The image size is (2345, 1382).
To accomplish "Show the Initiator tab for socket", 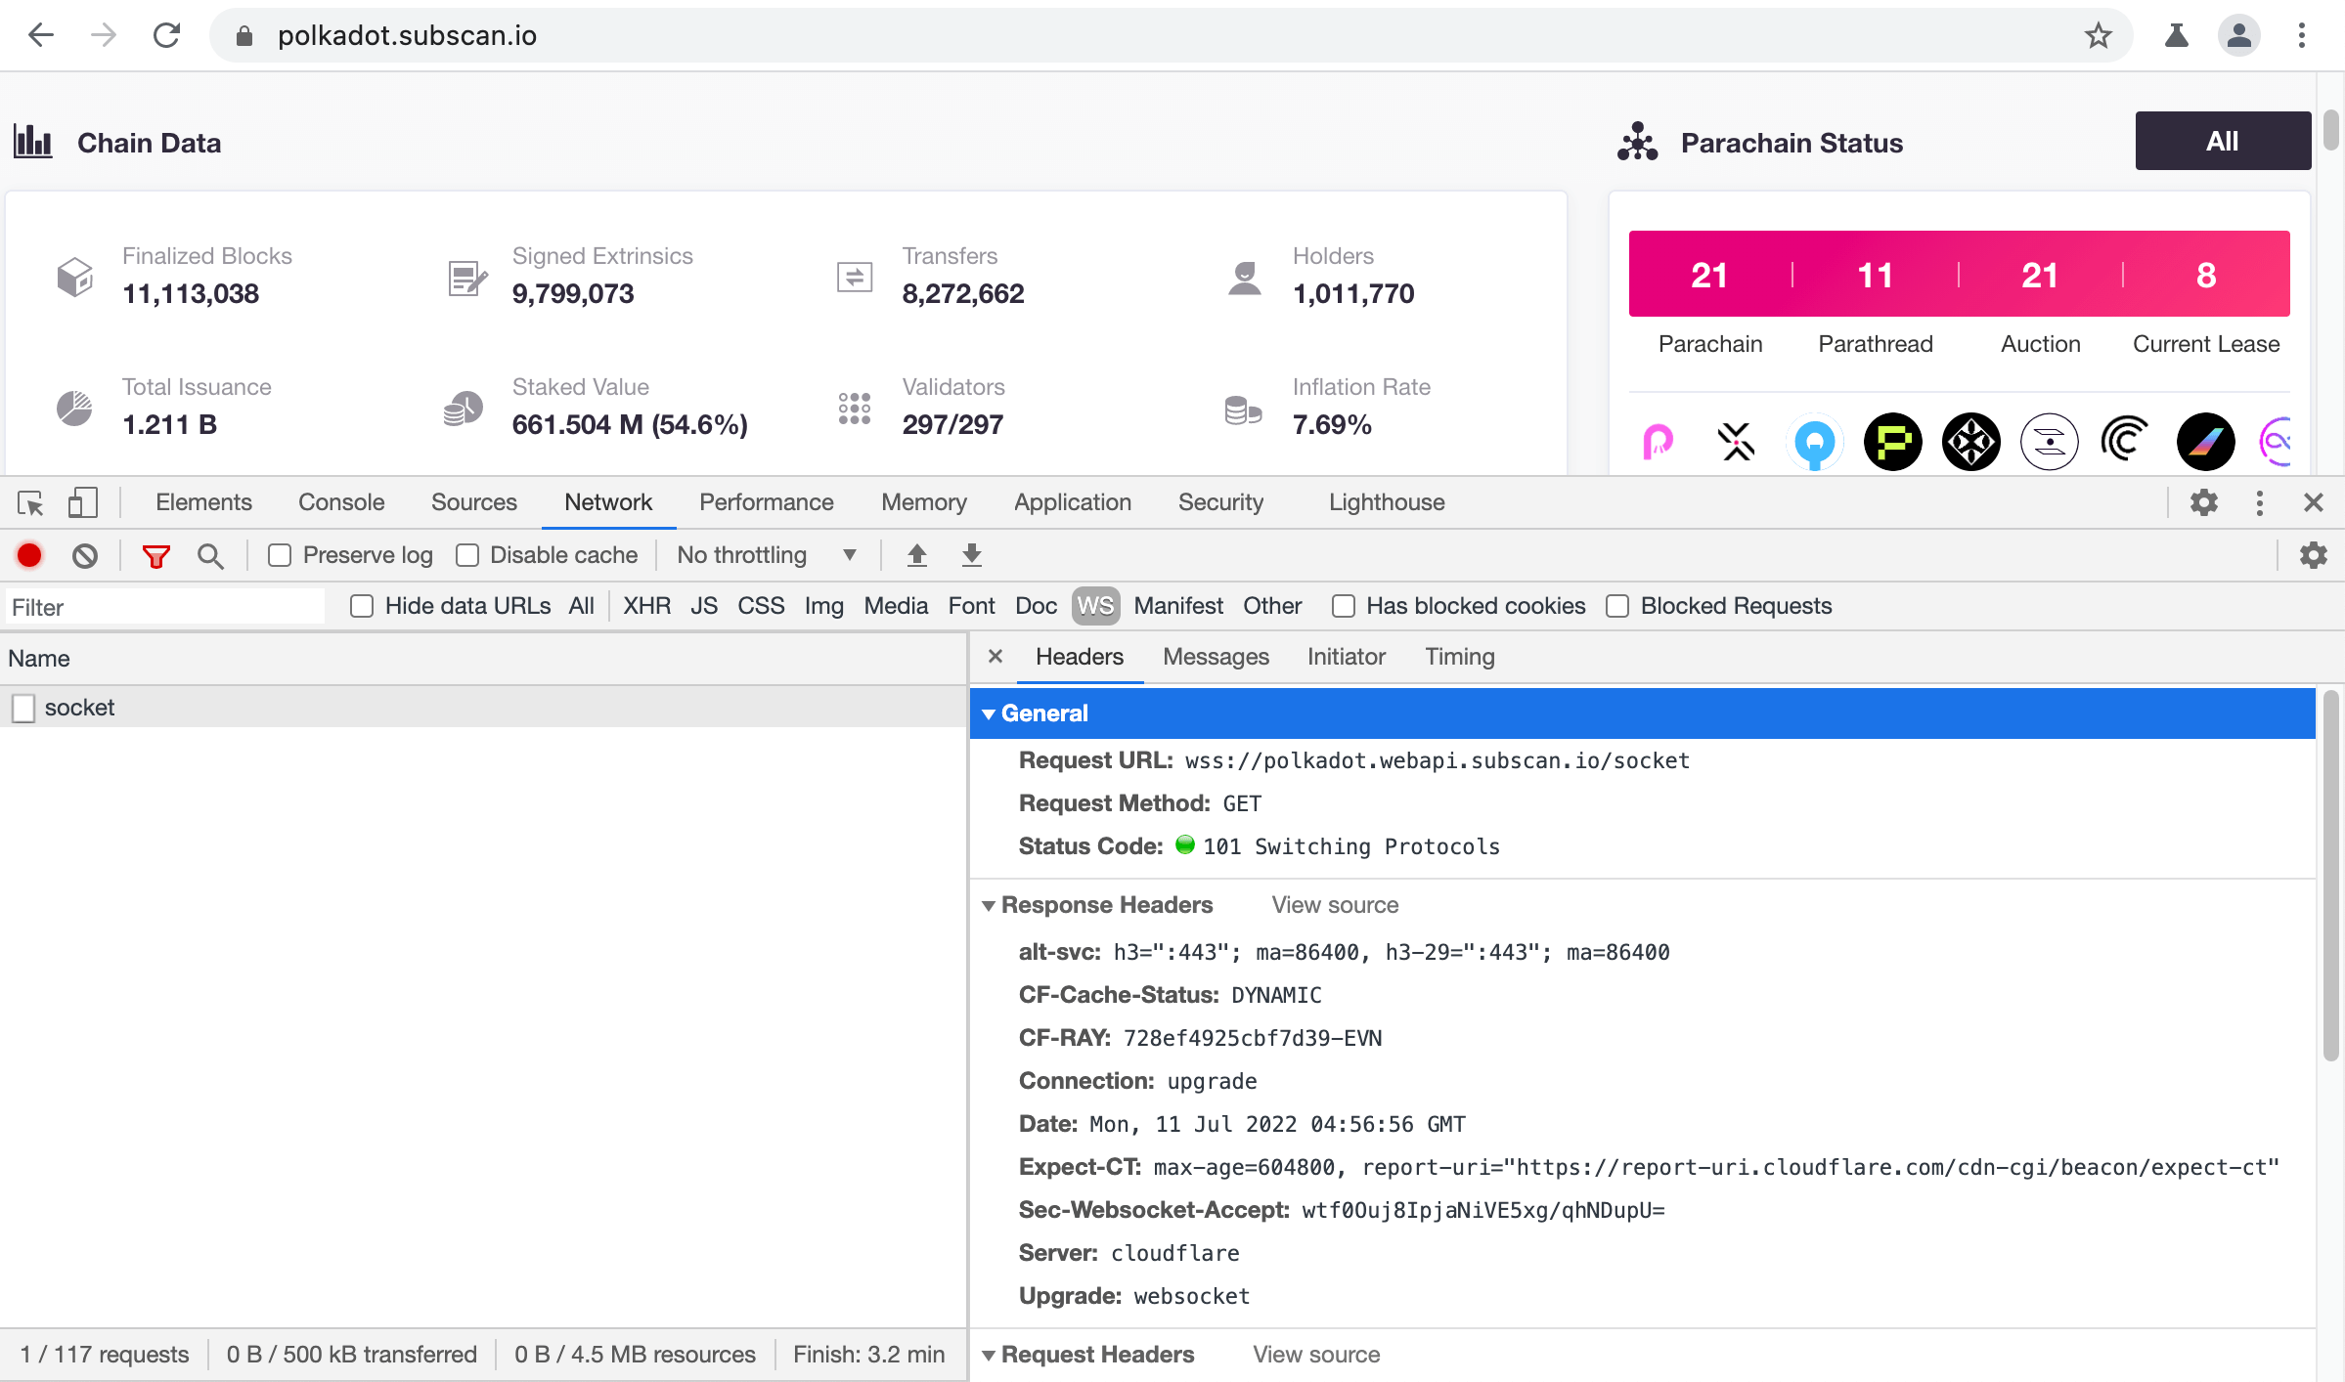I will pos(1346,657).
